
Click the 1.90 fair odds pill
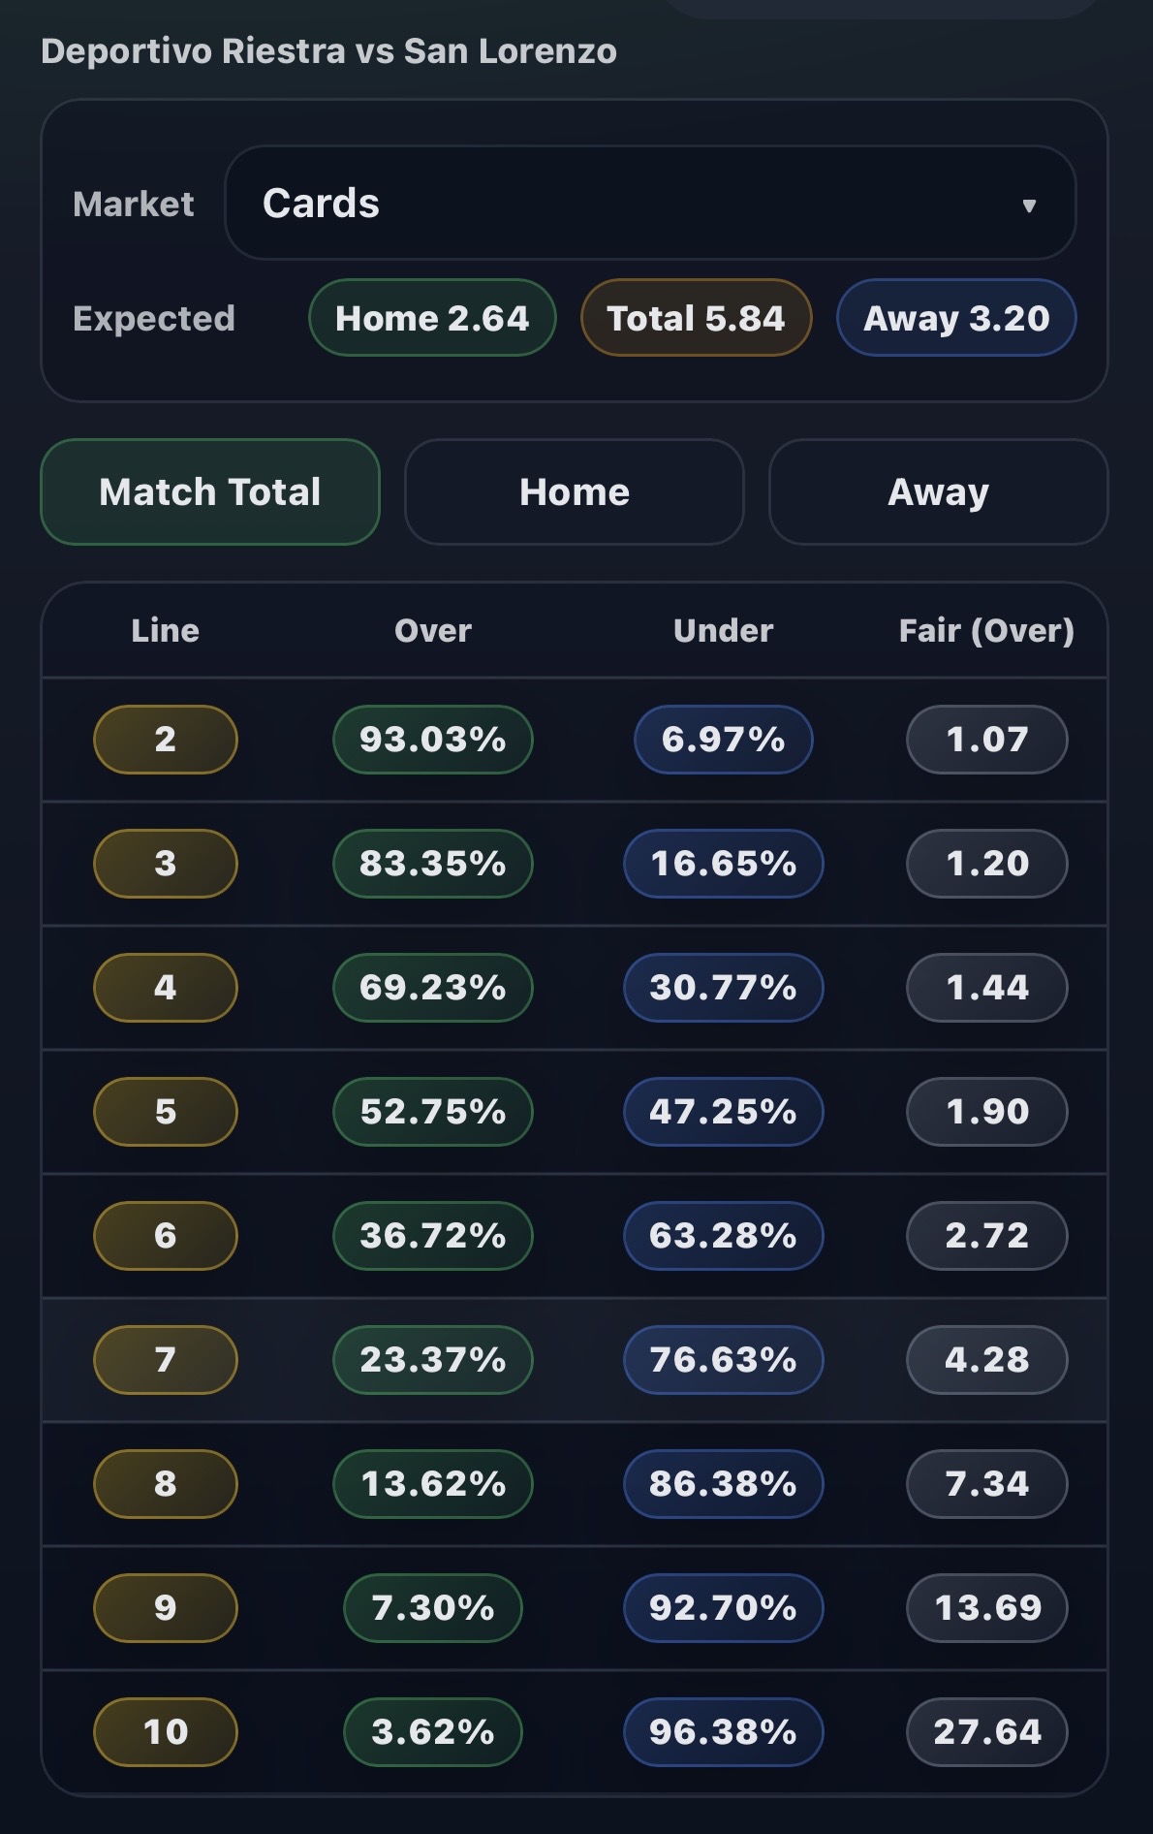(x=986, y=1112)
